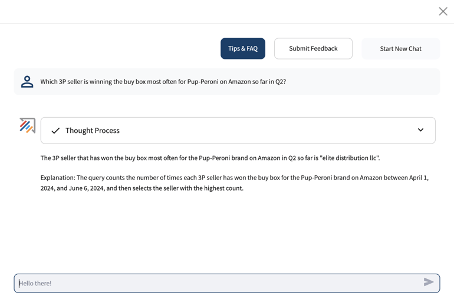Viewport: 454px width, 306px height.
Task: Expand the Thought Process chevron
Action: click(421, 130)
